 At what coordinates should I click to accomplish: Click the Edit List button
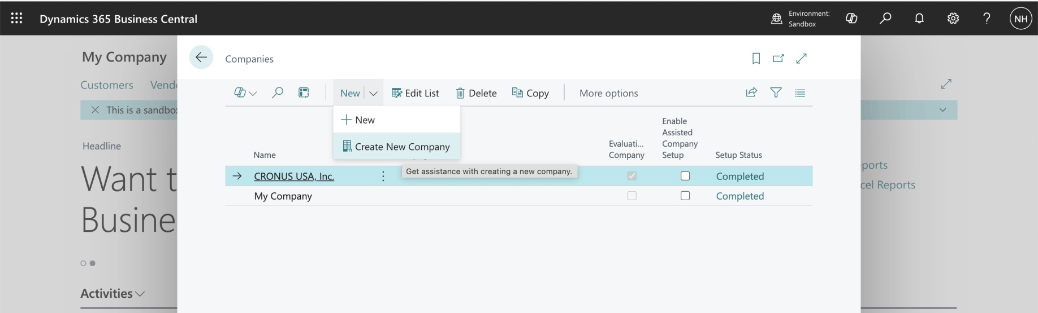(415, 94)
